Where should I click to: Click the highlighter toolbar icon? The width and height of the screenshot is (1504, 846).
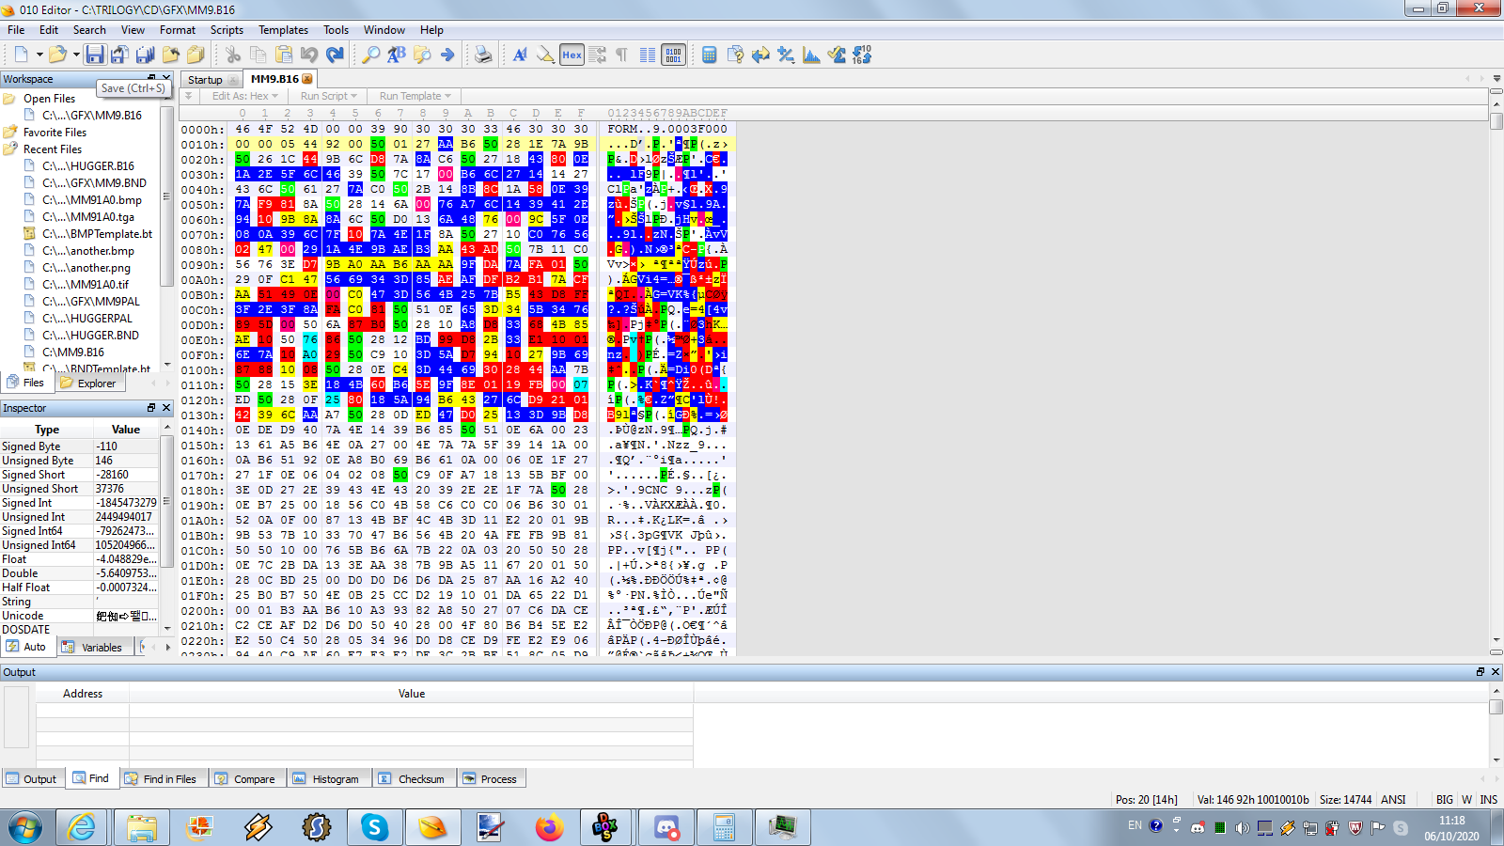[545, 55]
